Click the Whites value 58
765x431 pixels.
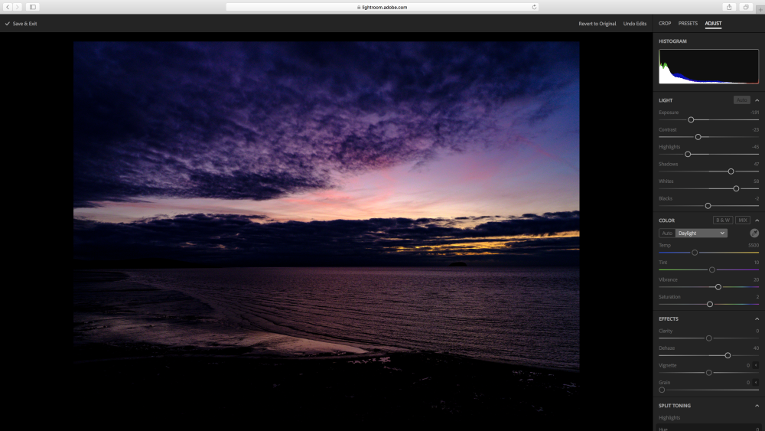coord(757,181)
